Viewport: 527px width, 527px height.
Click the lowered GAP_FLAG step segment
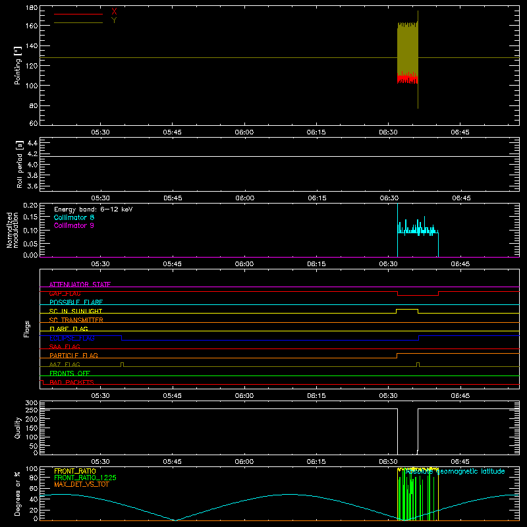pos(418,295)
